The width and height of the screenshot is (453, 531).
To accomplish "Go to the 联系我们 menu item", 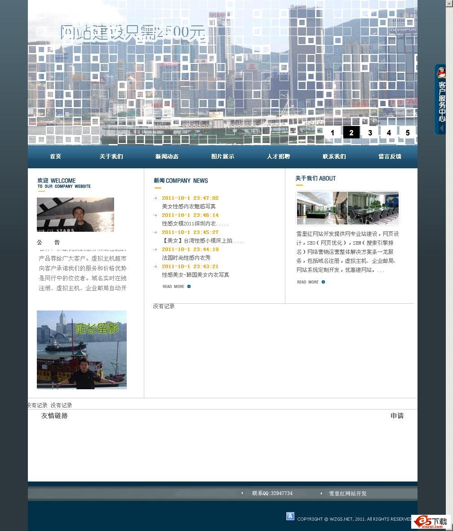I will point(334,157).
